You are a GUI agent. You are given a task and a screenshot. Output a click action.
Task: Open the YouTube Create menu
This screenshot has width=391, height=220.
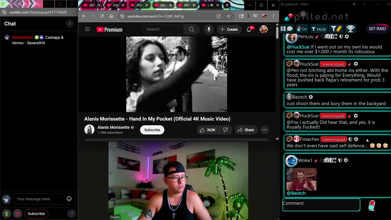click(x=229, y=29)
